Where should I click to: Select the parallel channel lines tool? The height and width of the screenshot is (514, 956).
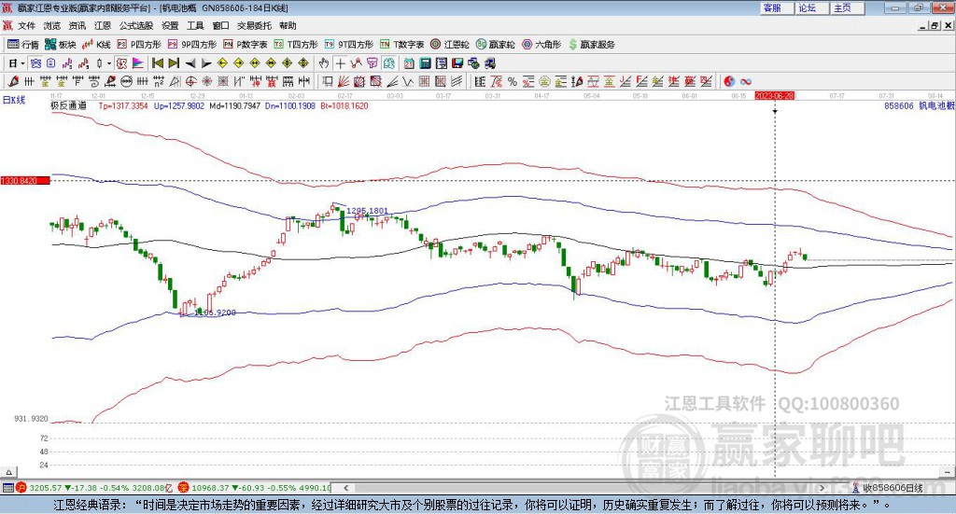click(x=457, y=81)
